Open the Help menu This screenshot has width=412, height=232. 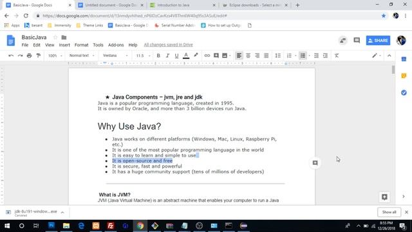pyautogui.click(x=133, y=45)
